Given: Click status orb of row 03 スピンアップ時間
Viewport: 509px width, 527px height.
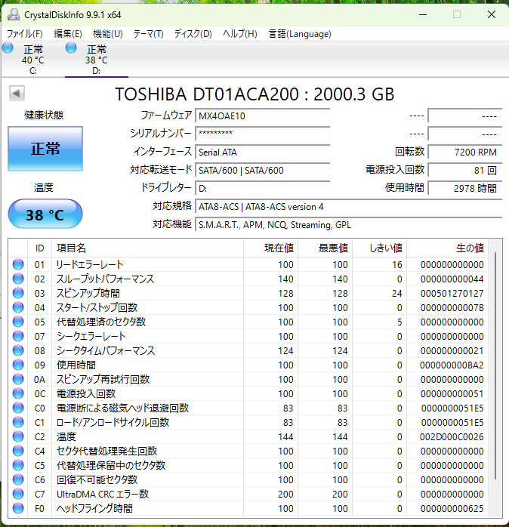Looking at the screenshot, I should coord(18,293).
